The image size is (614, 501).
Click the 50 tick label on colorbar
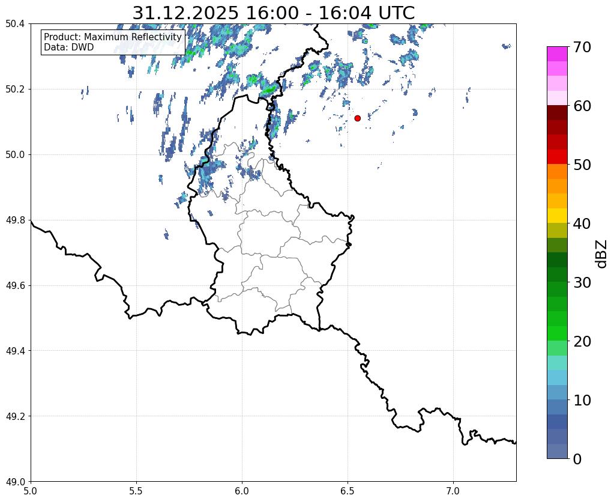582,165
